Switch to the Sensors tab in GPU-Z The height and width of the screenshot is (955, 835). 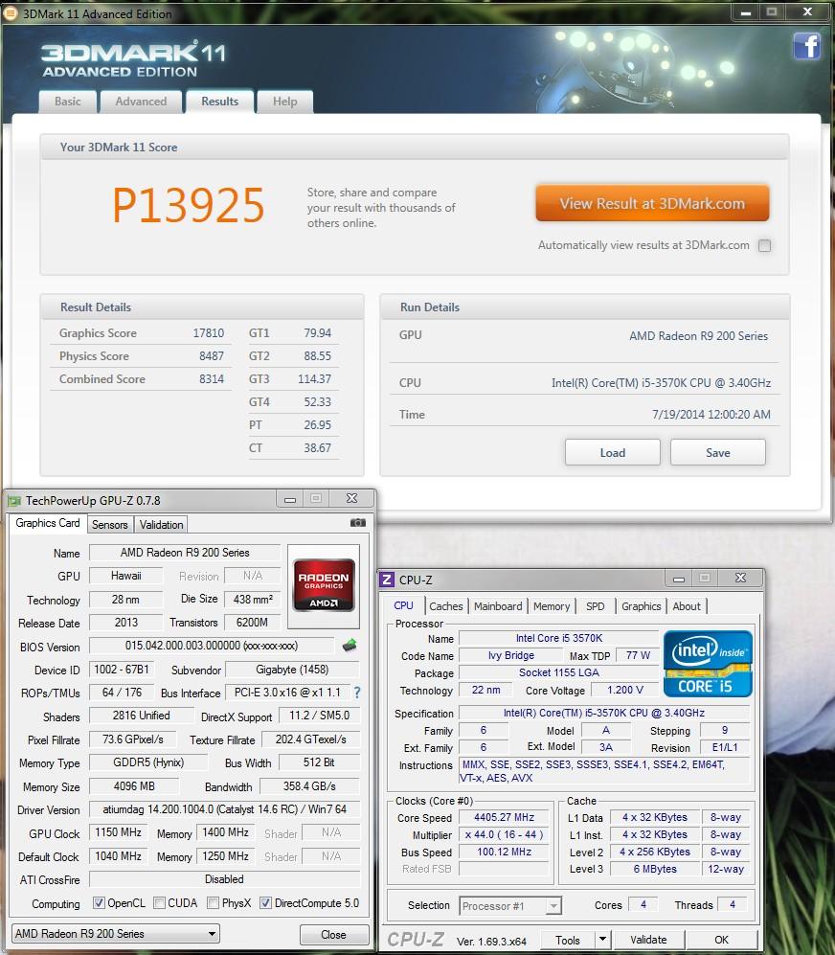109,524
